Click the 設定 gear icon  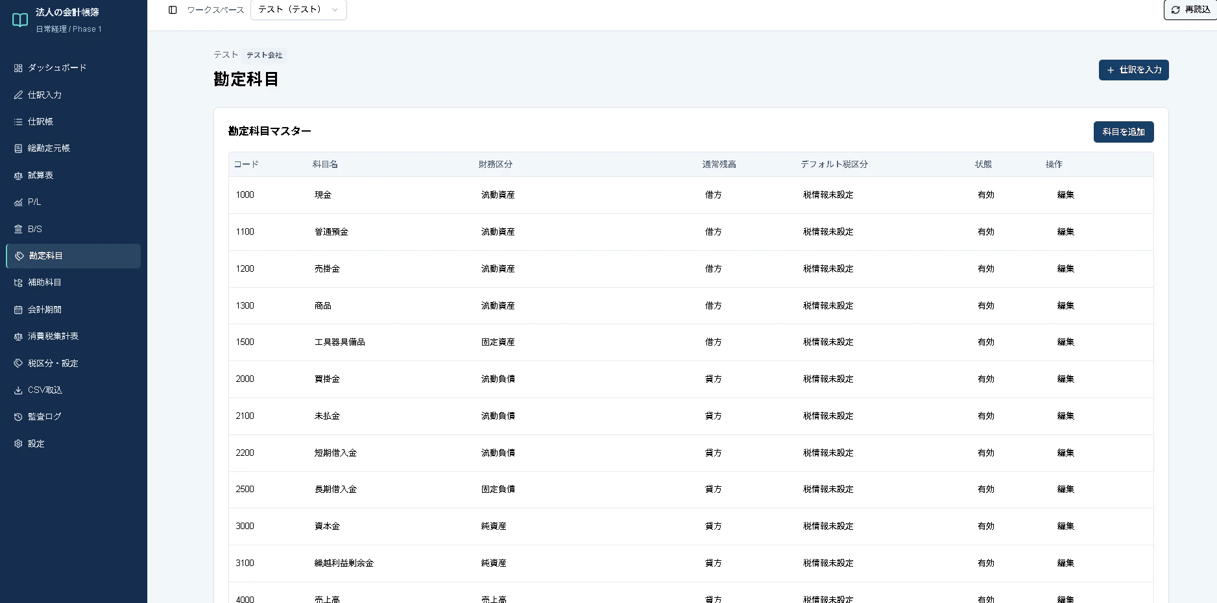point(18,444)
